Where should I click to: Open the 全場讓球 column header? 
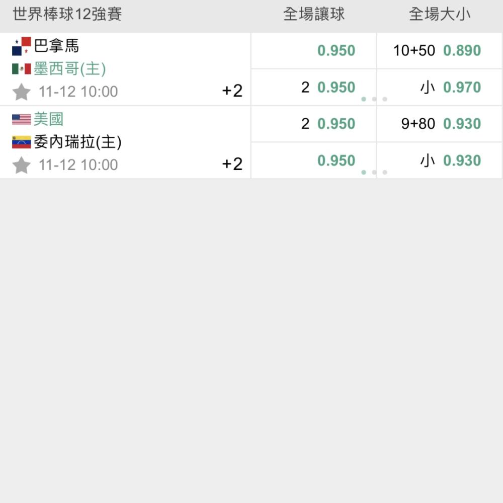[x=314, y=14]
